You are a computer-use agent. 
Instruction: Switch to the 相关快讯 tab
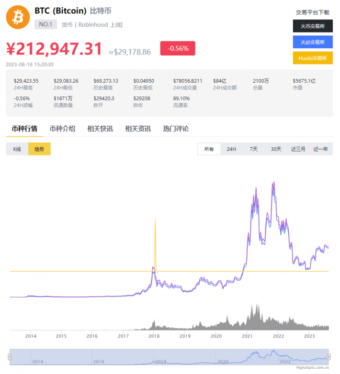click(100, 129)
